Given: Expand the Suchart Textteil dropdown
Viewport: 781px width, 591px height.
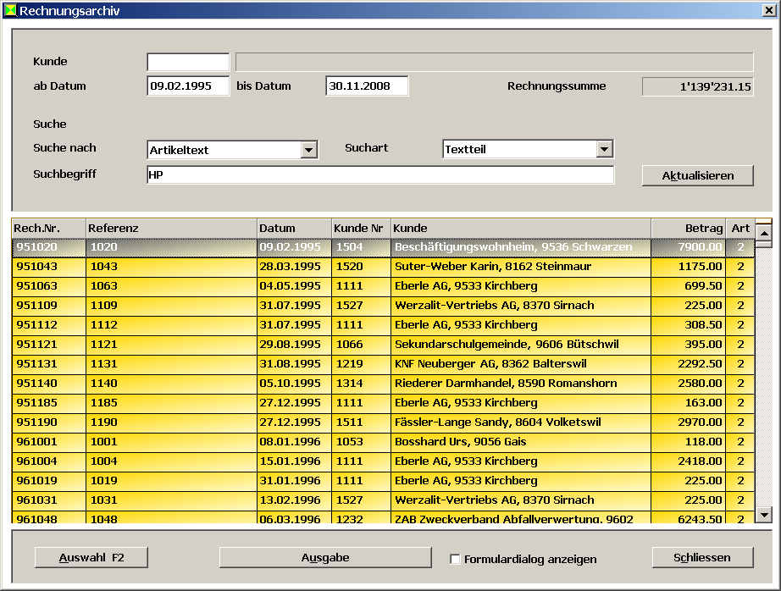Looking at the screenshot, I should (x=604, y=149).
